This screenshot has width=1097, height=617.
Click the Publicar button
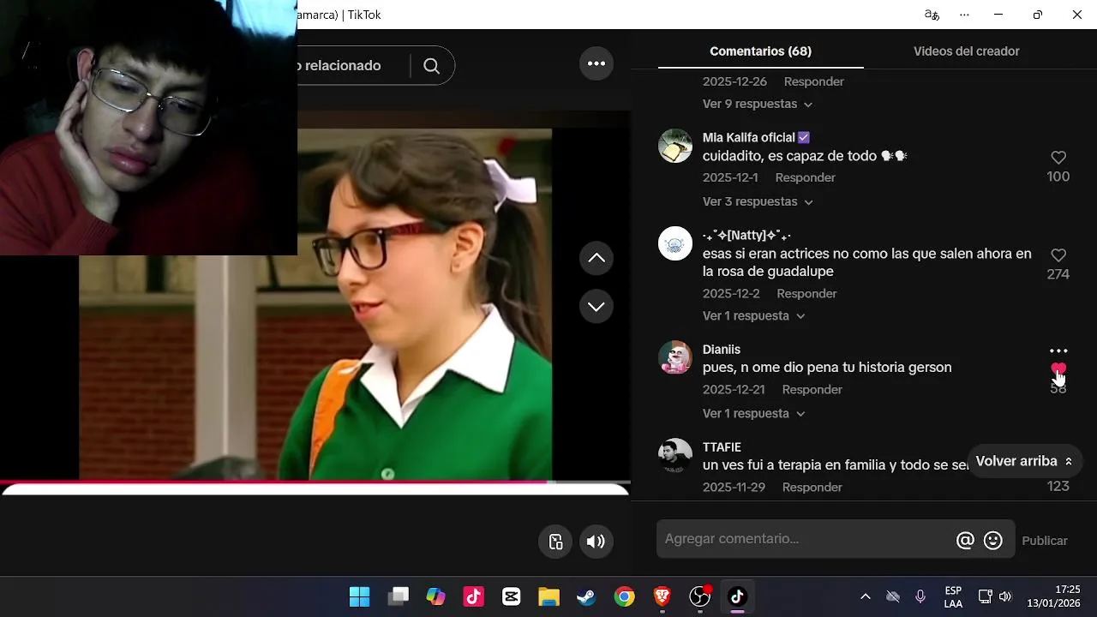[1045, 541]
